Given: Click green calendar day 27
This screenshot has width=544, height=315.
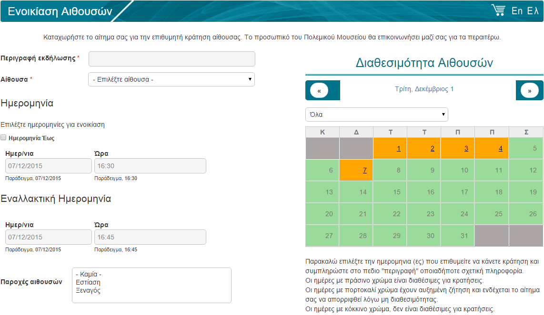Looking at the screenshot, I should click(322, 236).
